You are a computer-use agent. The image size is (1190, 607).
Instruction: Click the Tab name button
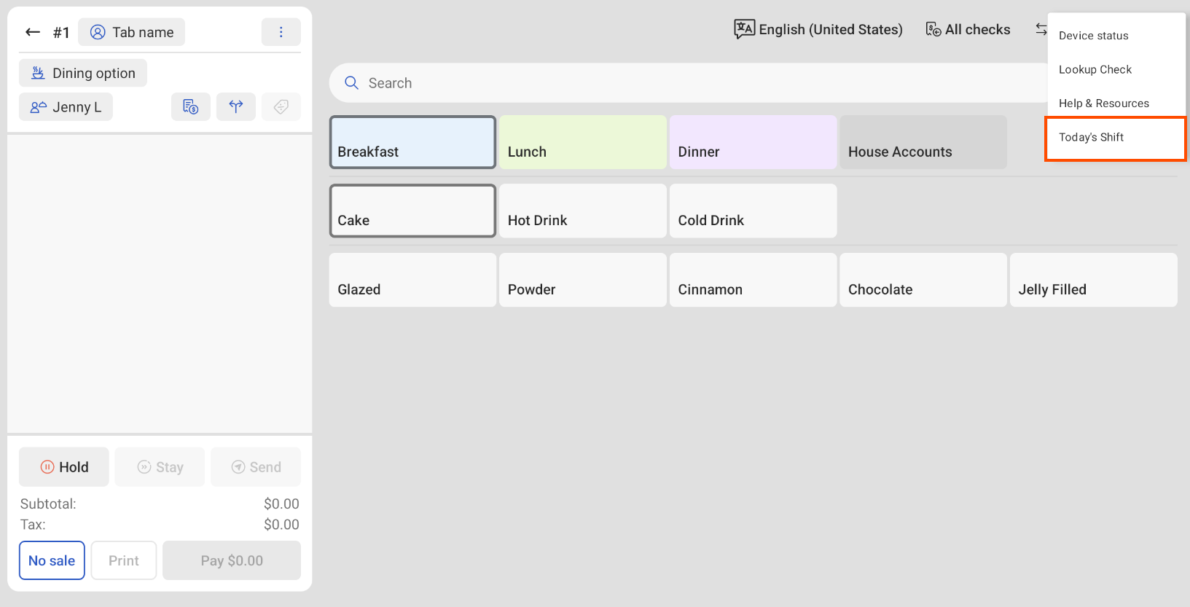(x=132, y=32)
